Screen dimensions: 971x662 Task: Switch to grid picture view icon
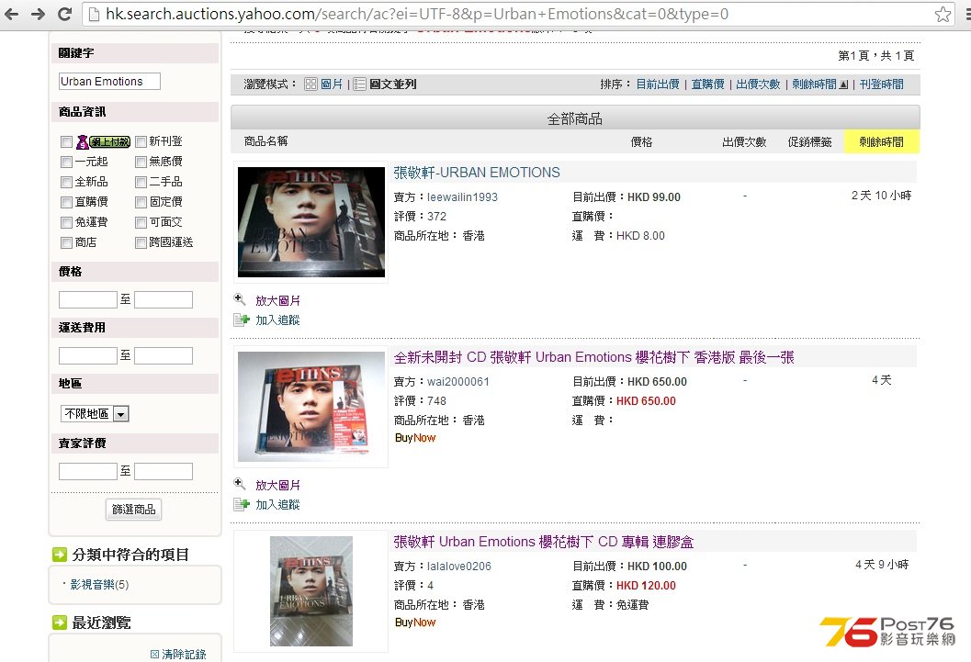[310, 84]
